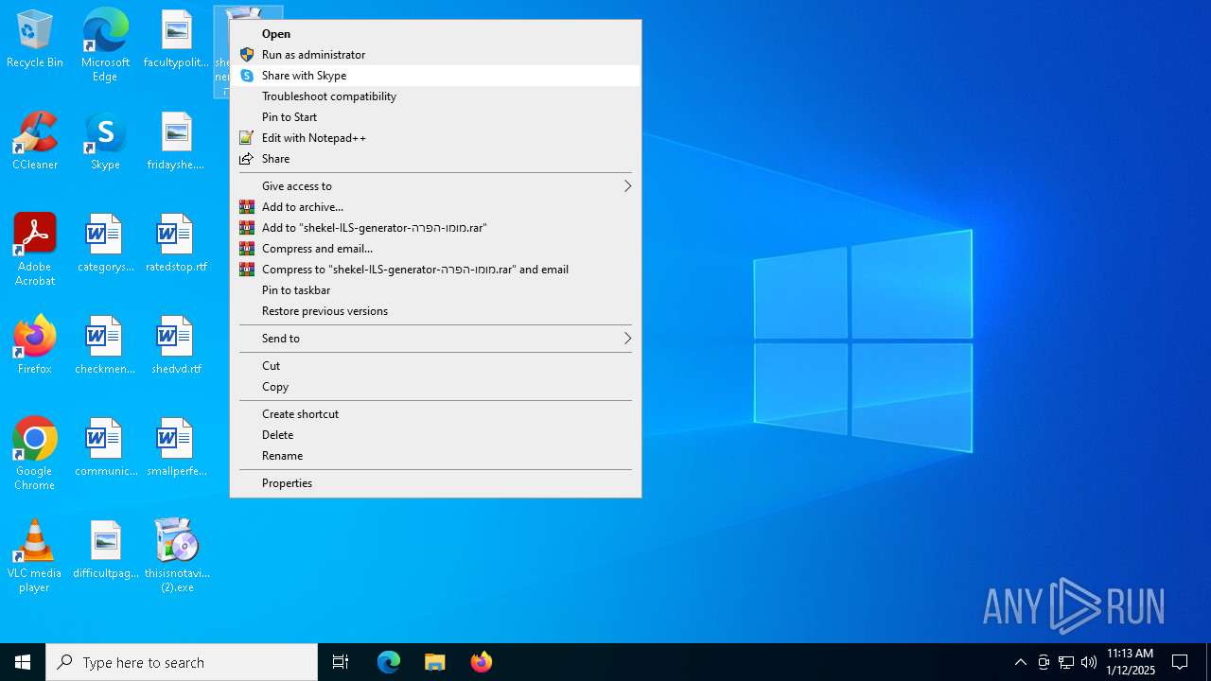Choose the Share menu entry with arrow icon
The width and height of the screenshot is (1211, 681).
pos(435,159)
